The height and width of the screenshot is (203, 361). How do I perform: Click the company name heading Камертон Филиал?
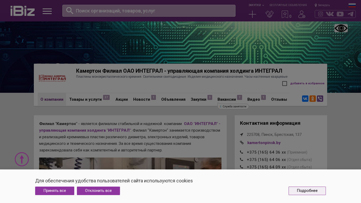coord(179,71)
